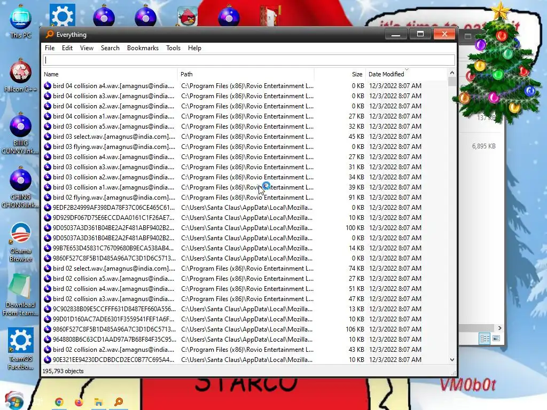Click the 100 KB size cell
Screen dimensions: 547x410
pos(355,227)
